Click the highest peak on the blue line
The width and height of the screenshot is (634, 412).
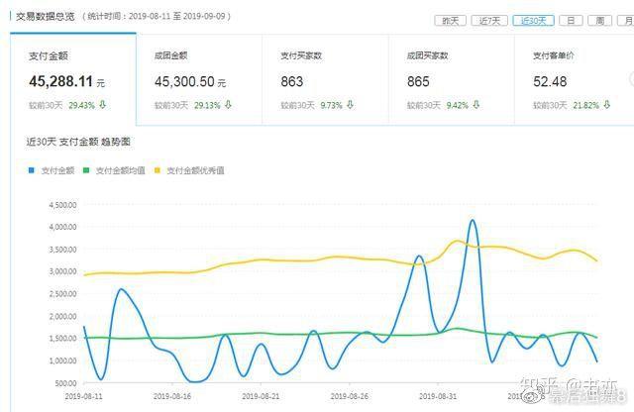[x=472, y=221]
